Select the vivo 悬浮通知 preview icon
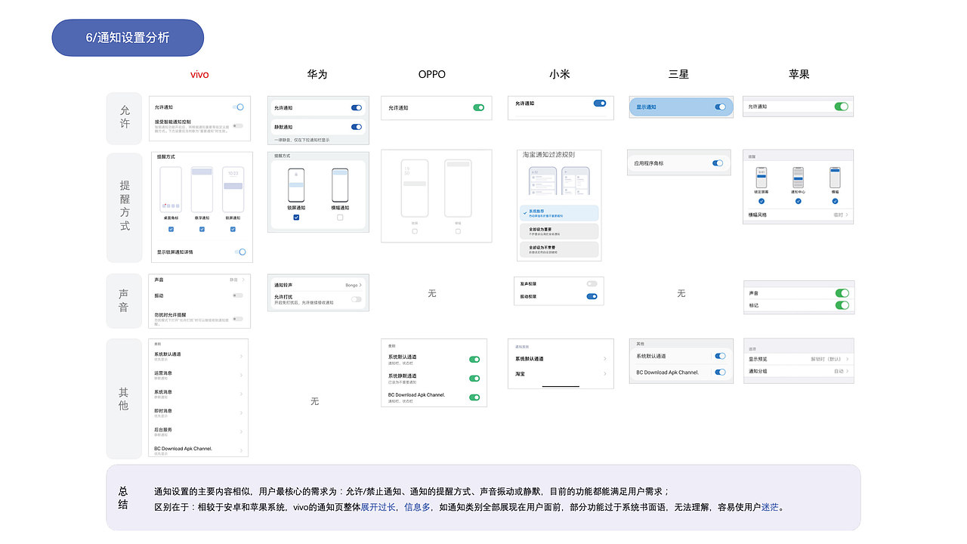 (202, 190)
